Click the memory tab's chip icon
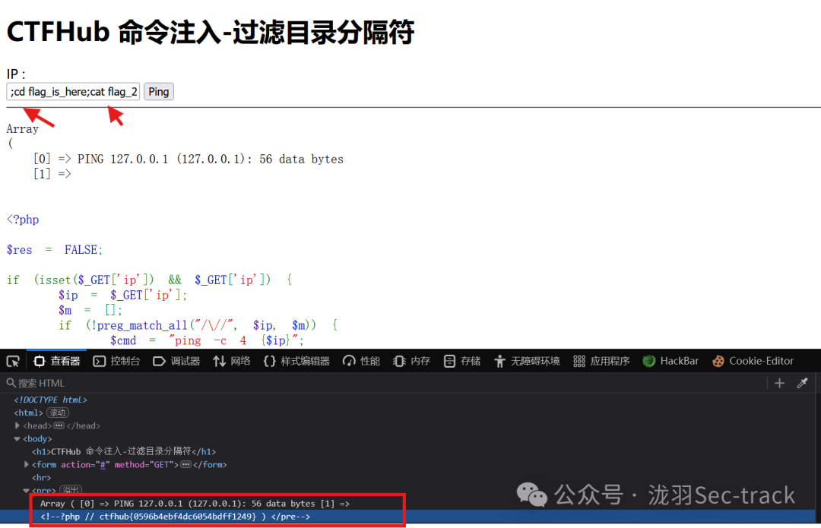 point(399,361)
